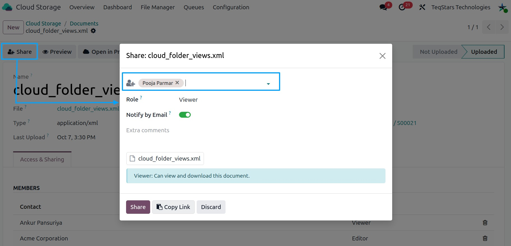The image size is (511, 246).
Task: Click the Cloud Storage app logo icon
Action: coord(7,7)
